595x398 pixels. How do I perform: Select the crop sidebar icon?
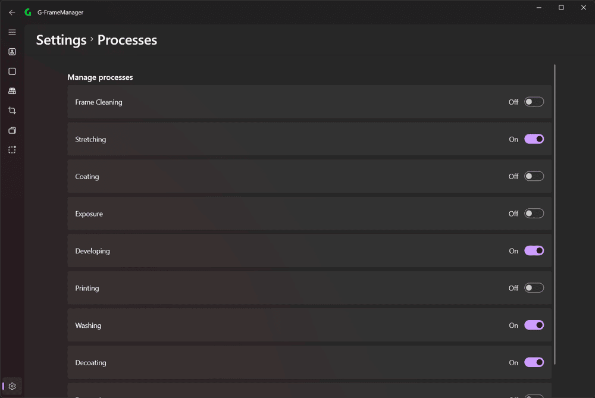point(12,111)
